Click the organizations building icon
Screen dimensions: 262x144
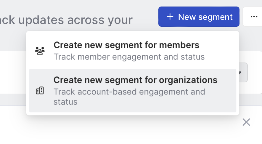tap(40, 91)
